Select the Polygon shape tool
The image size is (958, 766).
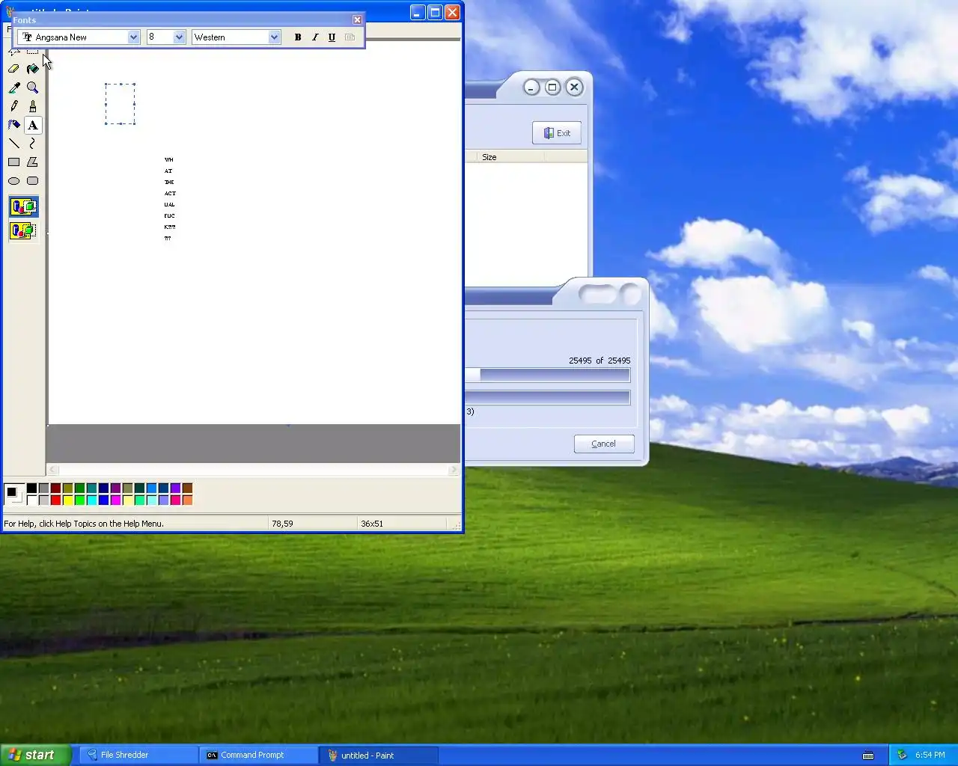click(x=32, y=162)
